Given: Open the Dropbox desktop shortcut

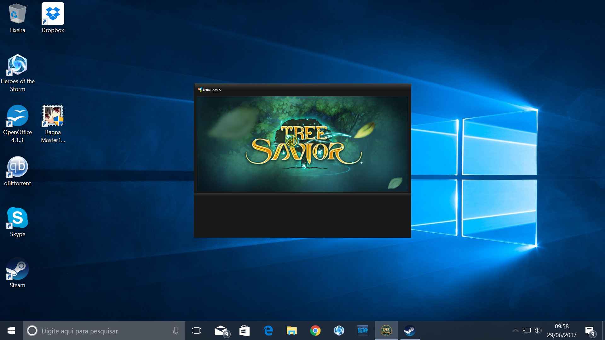Looking at the screenshot, I should [x=53, y=14].
